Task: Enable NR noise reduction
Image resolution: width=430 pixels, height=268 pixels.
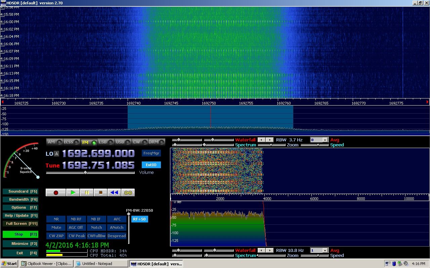Action: (x=56, y=219)
